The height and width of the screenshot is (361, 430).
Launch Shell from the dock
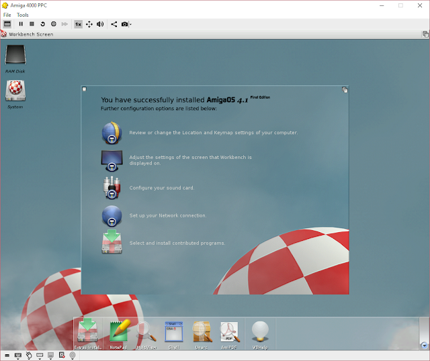(x=174, y=335)
